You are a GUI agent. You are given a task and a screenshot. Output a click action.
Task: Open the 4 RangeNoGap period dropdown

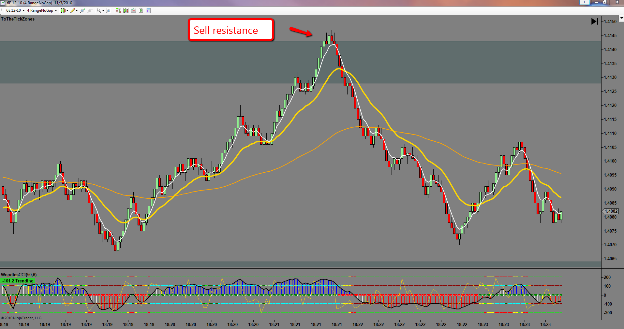[42, 10]
